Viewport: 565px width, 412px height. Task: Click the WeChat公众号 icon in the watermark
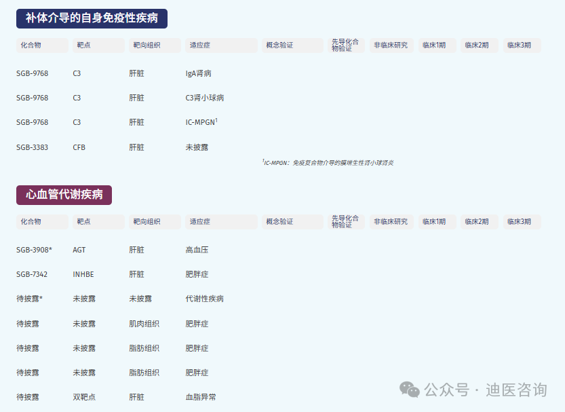pyautogui.click(x=410, y=389)
